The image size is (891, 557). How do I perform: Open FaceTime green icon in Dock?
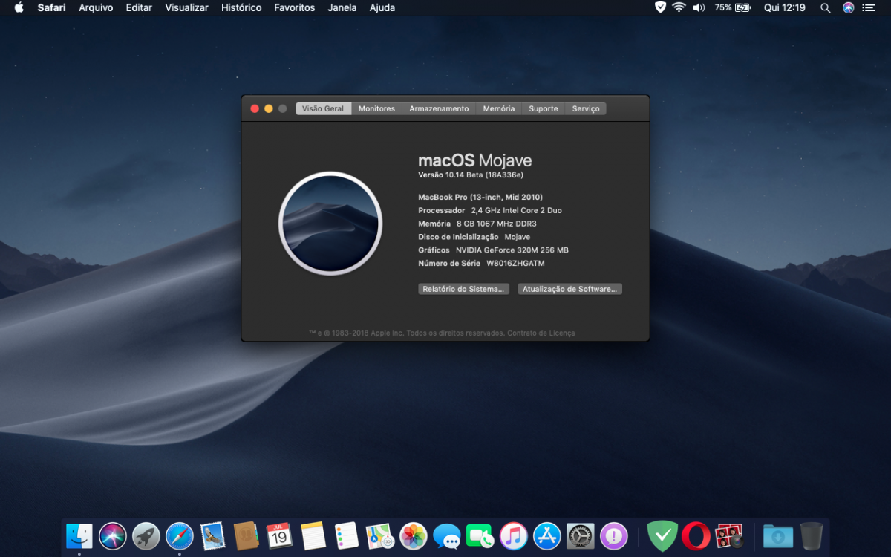(480, 535)
